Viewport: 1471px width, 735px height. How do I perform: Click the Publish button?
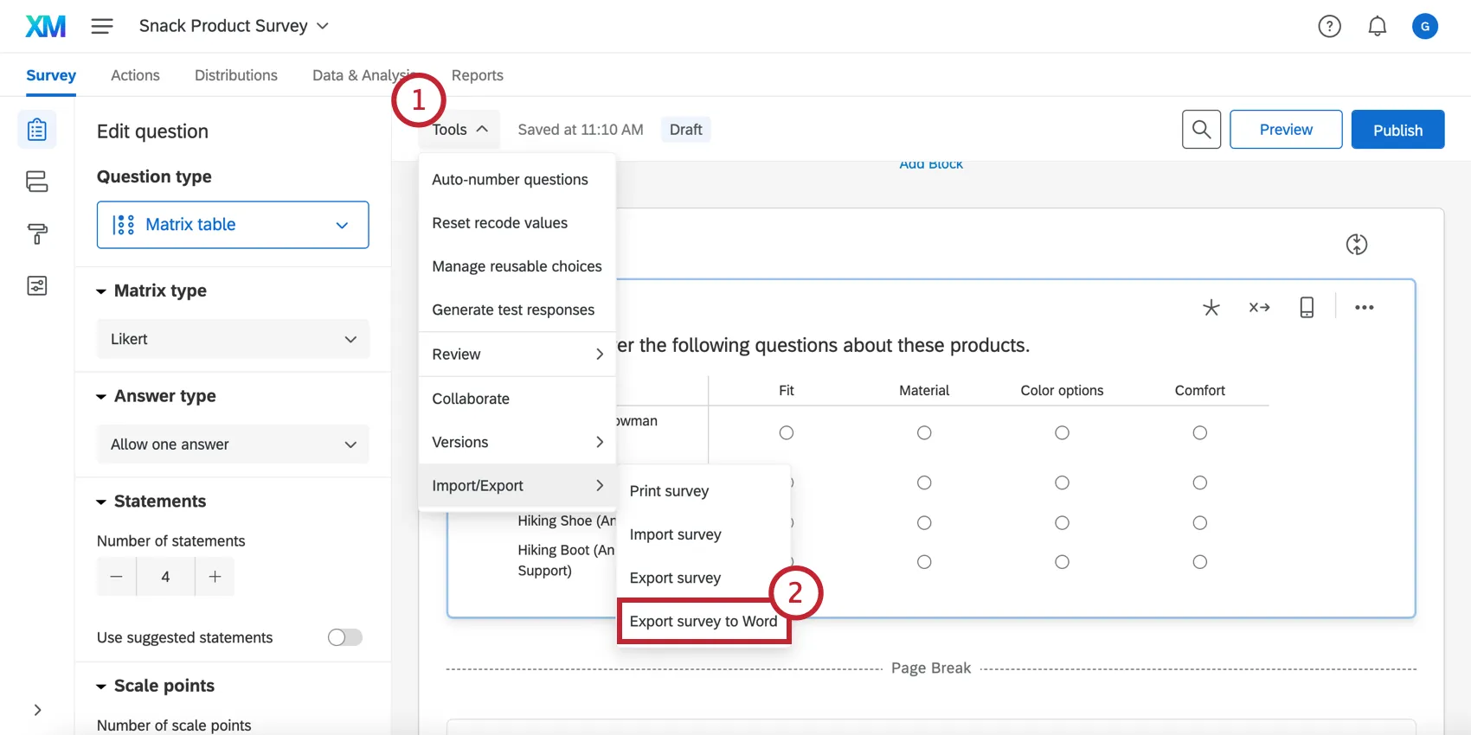pos(1397,130)
